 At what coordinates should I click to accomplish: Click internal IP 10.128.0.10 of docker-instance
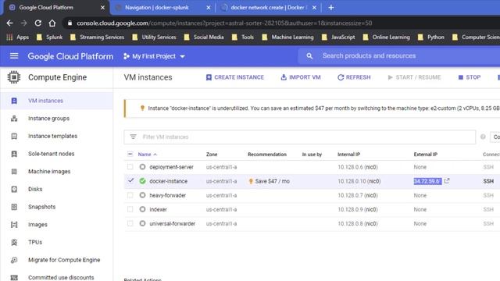pos(359,181)
